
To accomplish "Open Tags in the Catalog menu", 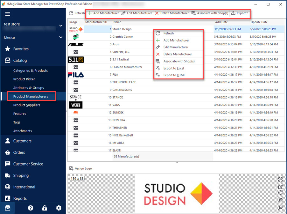I will click(17, 122).
